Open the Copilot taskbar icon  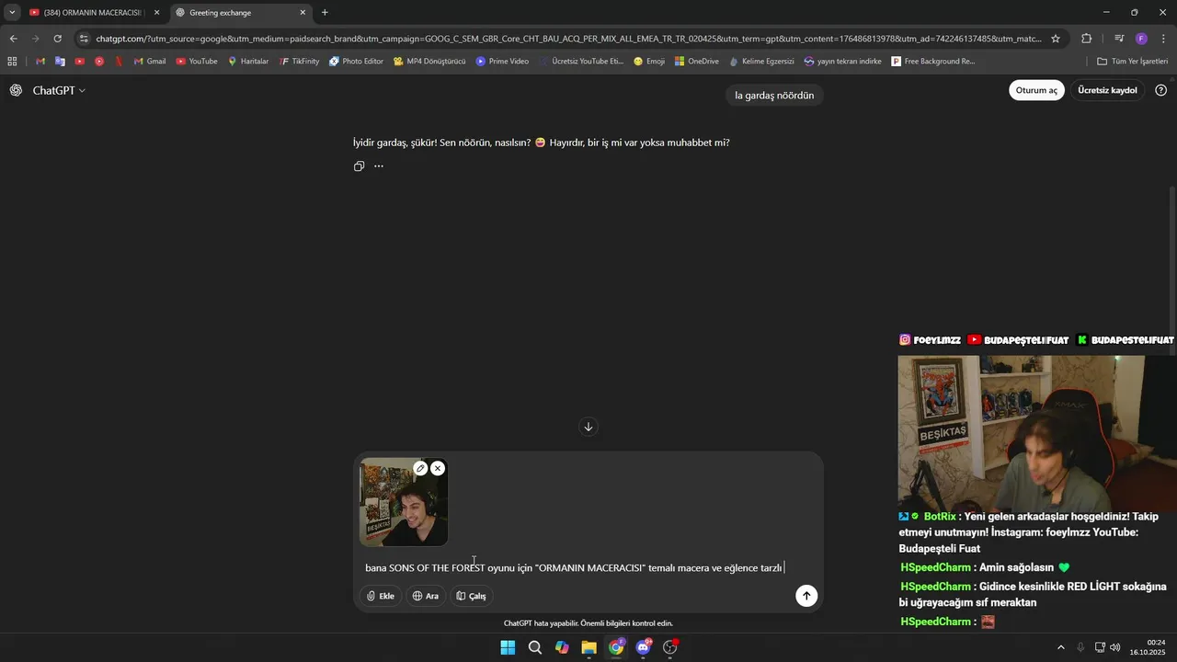pos(562,647)
